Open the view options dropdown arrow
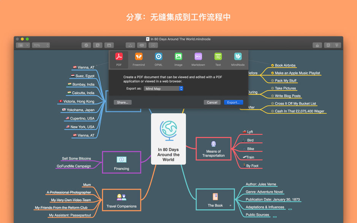This screenshot has width=357, height=223. tap(27, 45)
